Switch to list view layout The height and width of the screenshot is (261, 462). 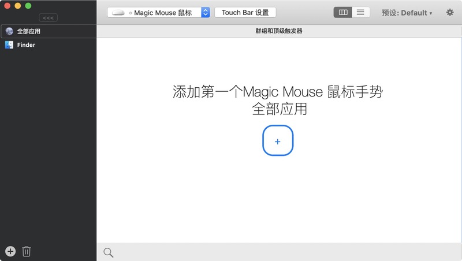point(360,12)
